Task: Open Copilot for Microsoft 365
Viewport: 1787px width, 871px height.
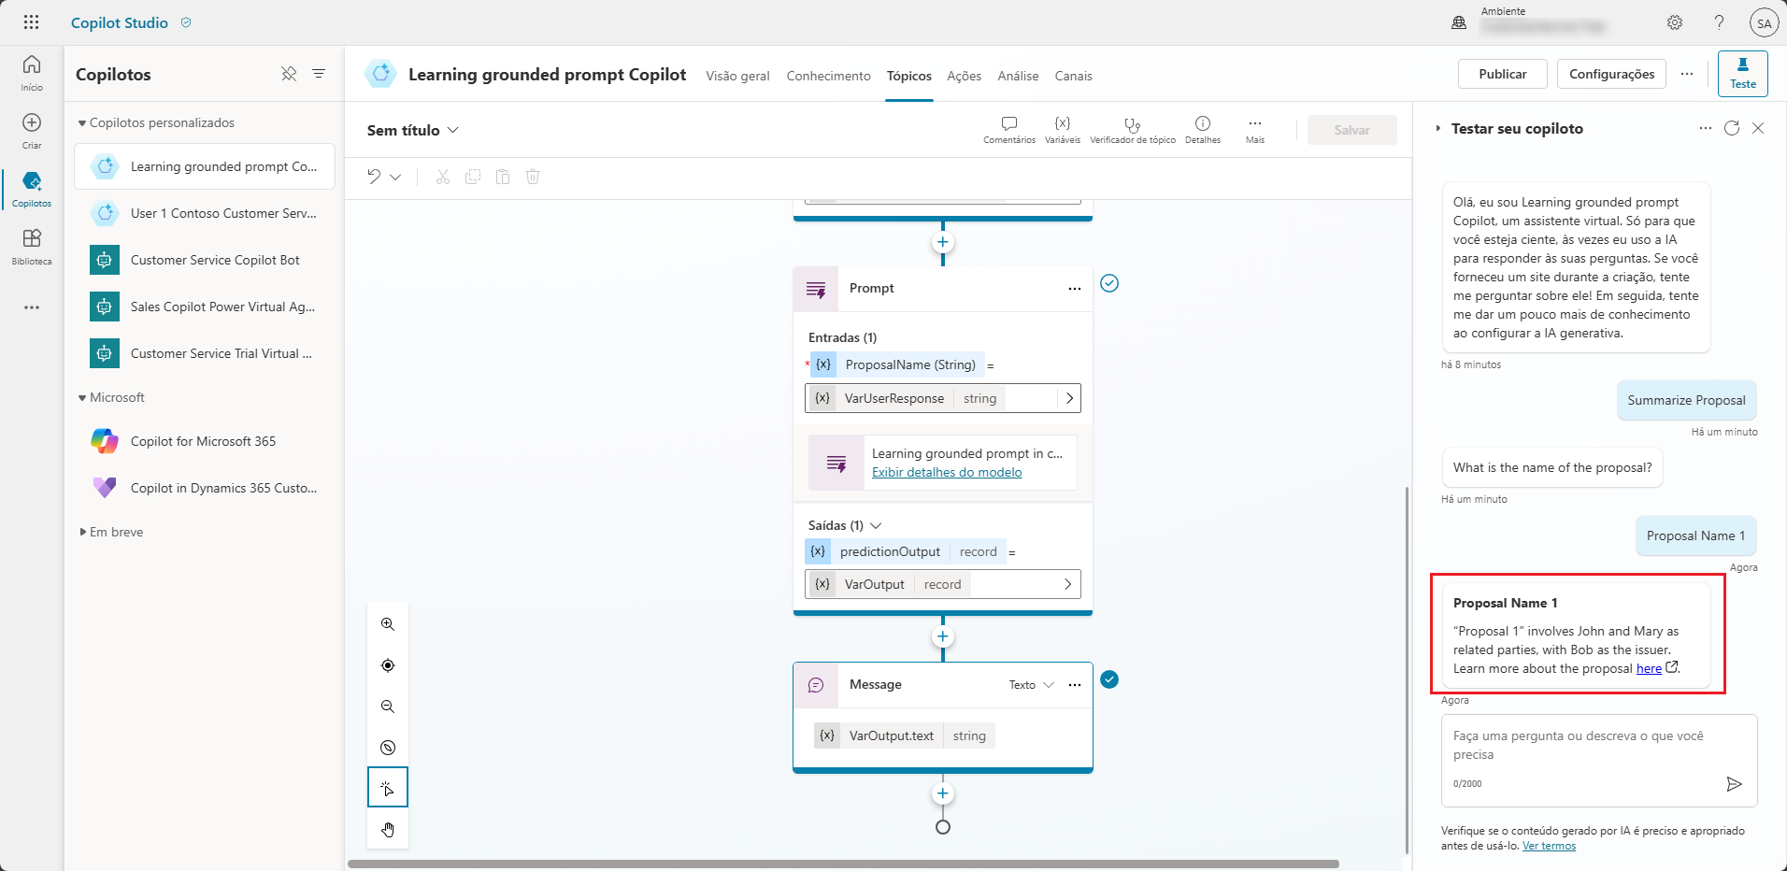Action: pyautogui.click(x=205, y=441)
